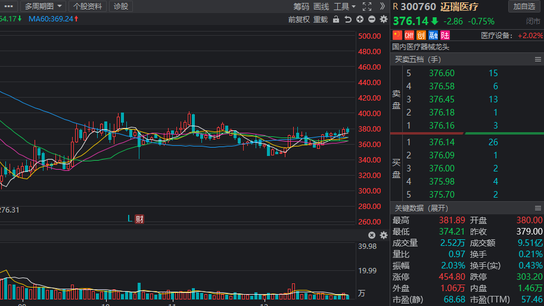Click the China flag market icon
544x306 pixels.
tap(397, 35)
